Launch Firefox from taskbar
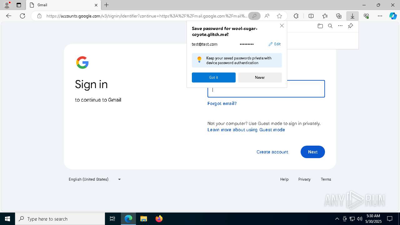 tap(159, 219)
